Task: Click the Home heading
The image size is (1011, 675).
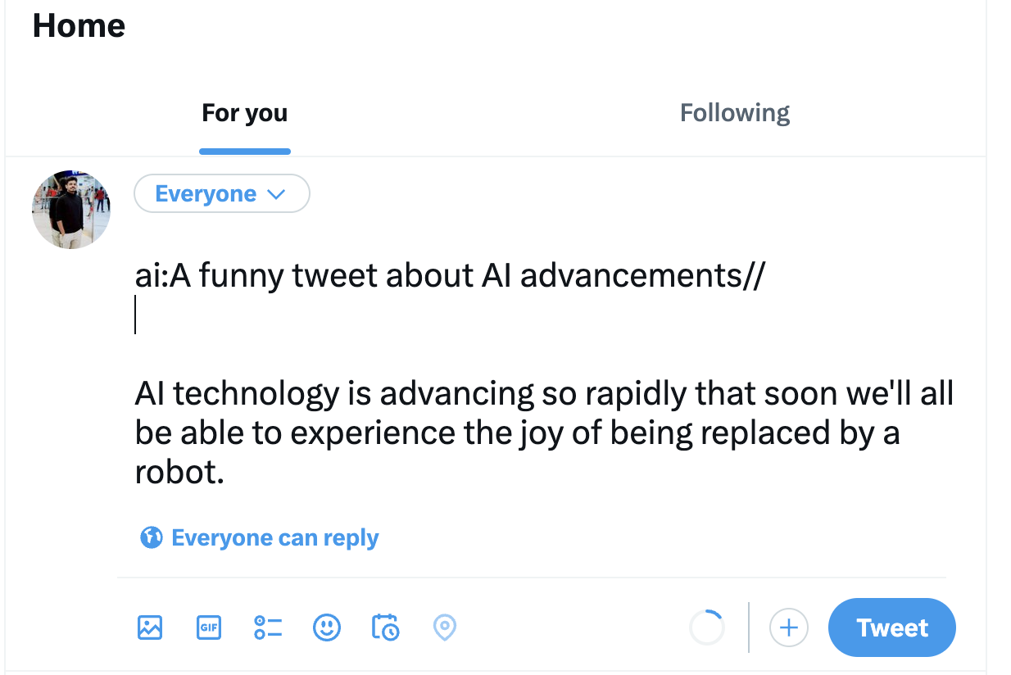Action: [x=79, y=25]
